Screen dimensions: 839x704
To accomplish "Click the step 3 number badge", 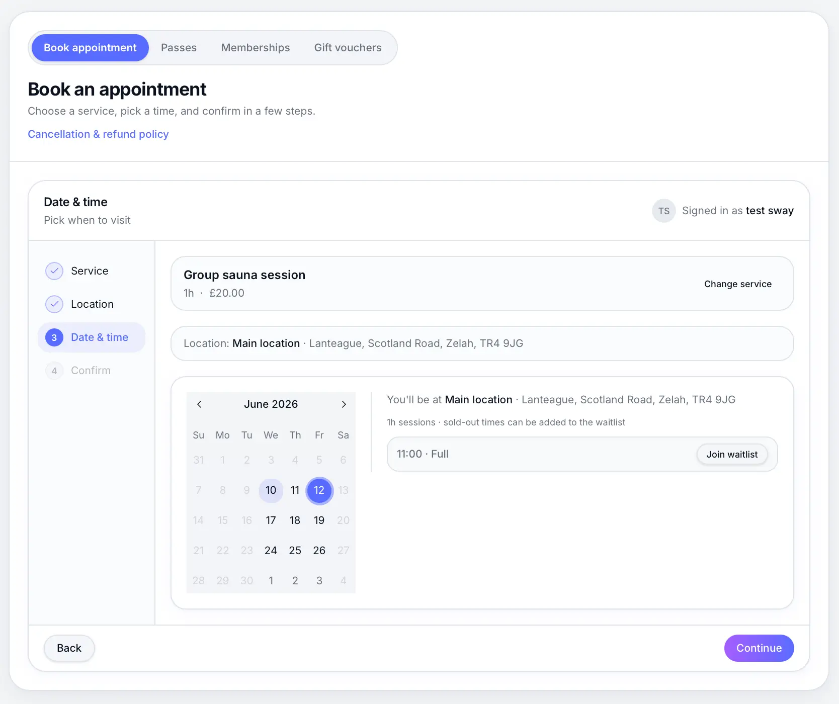I will tap(54, 337).
